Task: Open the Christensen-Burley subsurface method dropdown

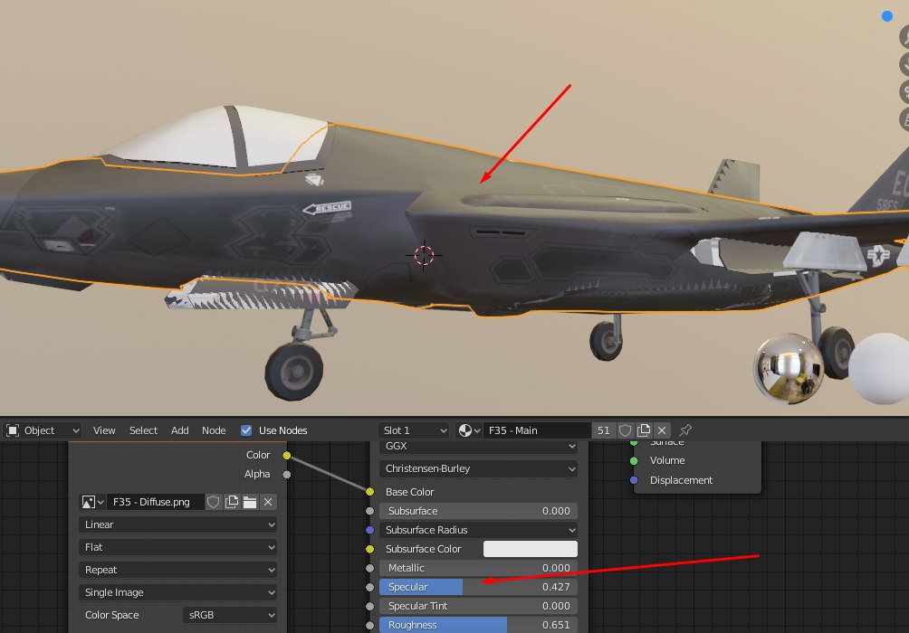Action: (x=479, y=468)
